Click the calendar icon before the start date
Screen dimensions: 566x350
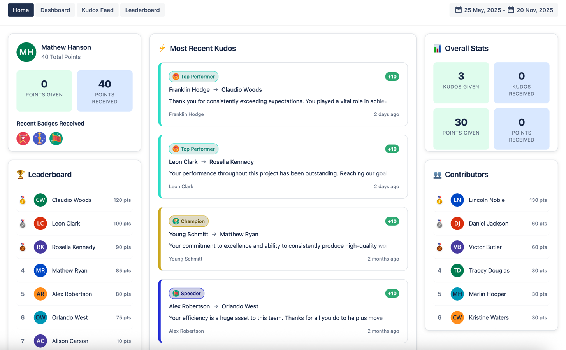459,10
